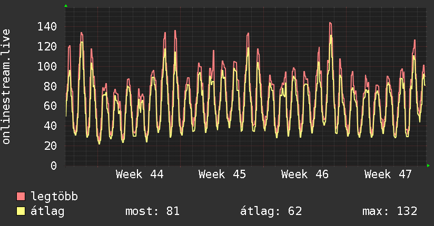Image resolution: width=434 pixels, height=226 pixels.
Task: Click the Week 44 axis label
Action: (140, 174)
